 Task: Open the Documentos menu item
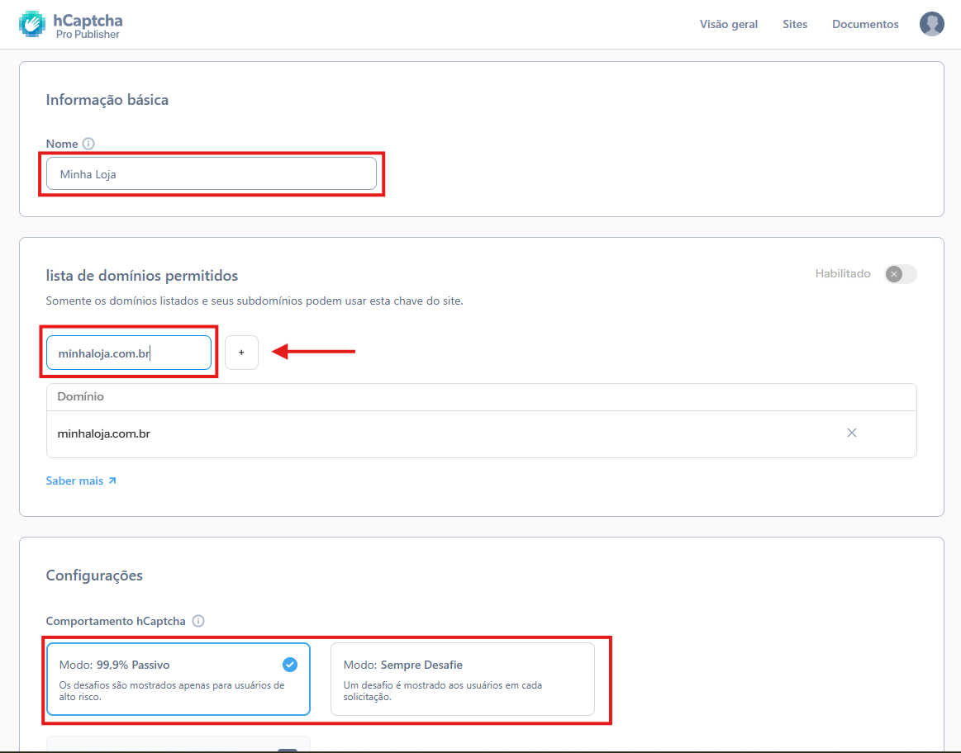[865, 24]
